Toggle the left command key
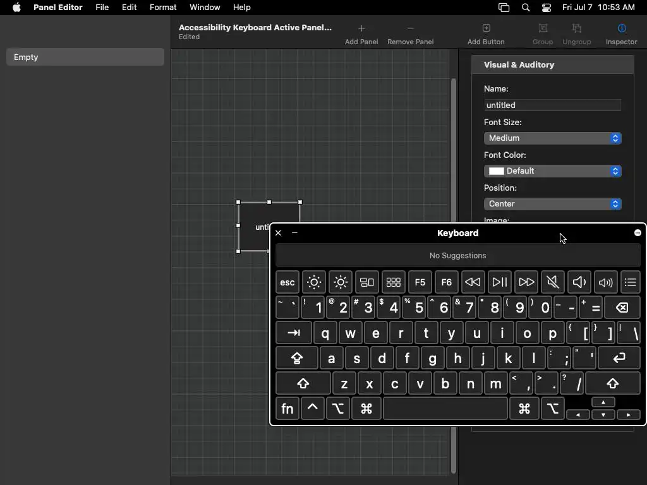647x485 pixels. (x=366, y=409)
